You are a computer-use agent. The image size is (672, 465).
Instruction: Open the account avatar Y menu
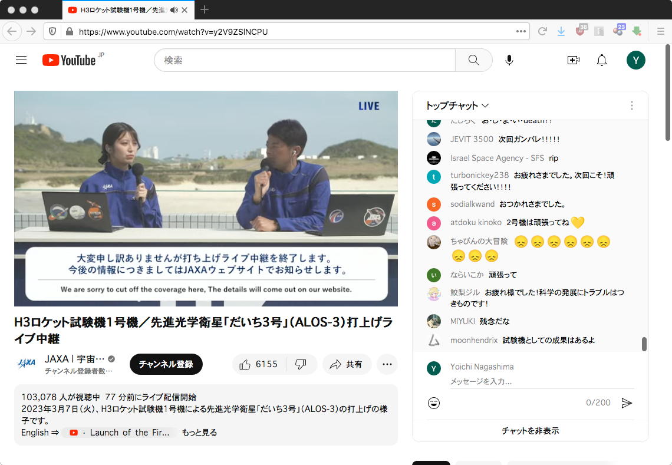click(635, 60)
